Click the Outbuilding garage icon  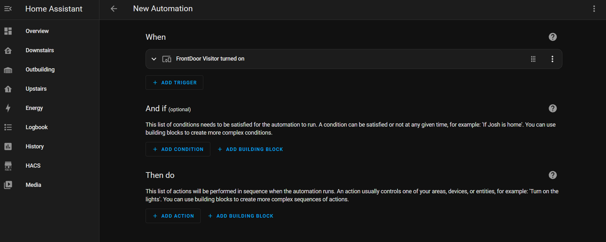(8, 70)
